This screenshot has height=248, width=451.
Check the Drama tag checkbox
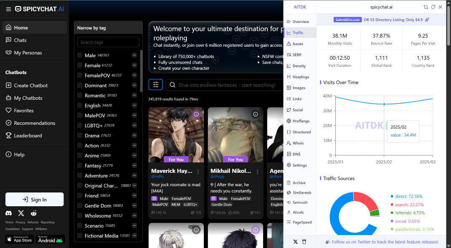point(80,136)
